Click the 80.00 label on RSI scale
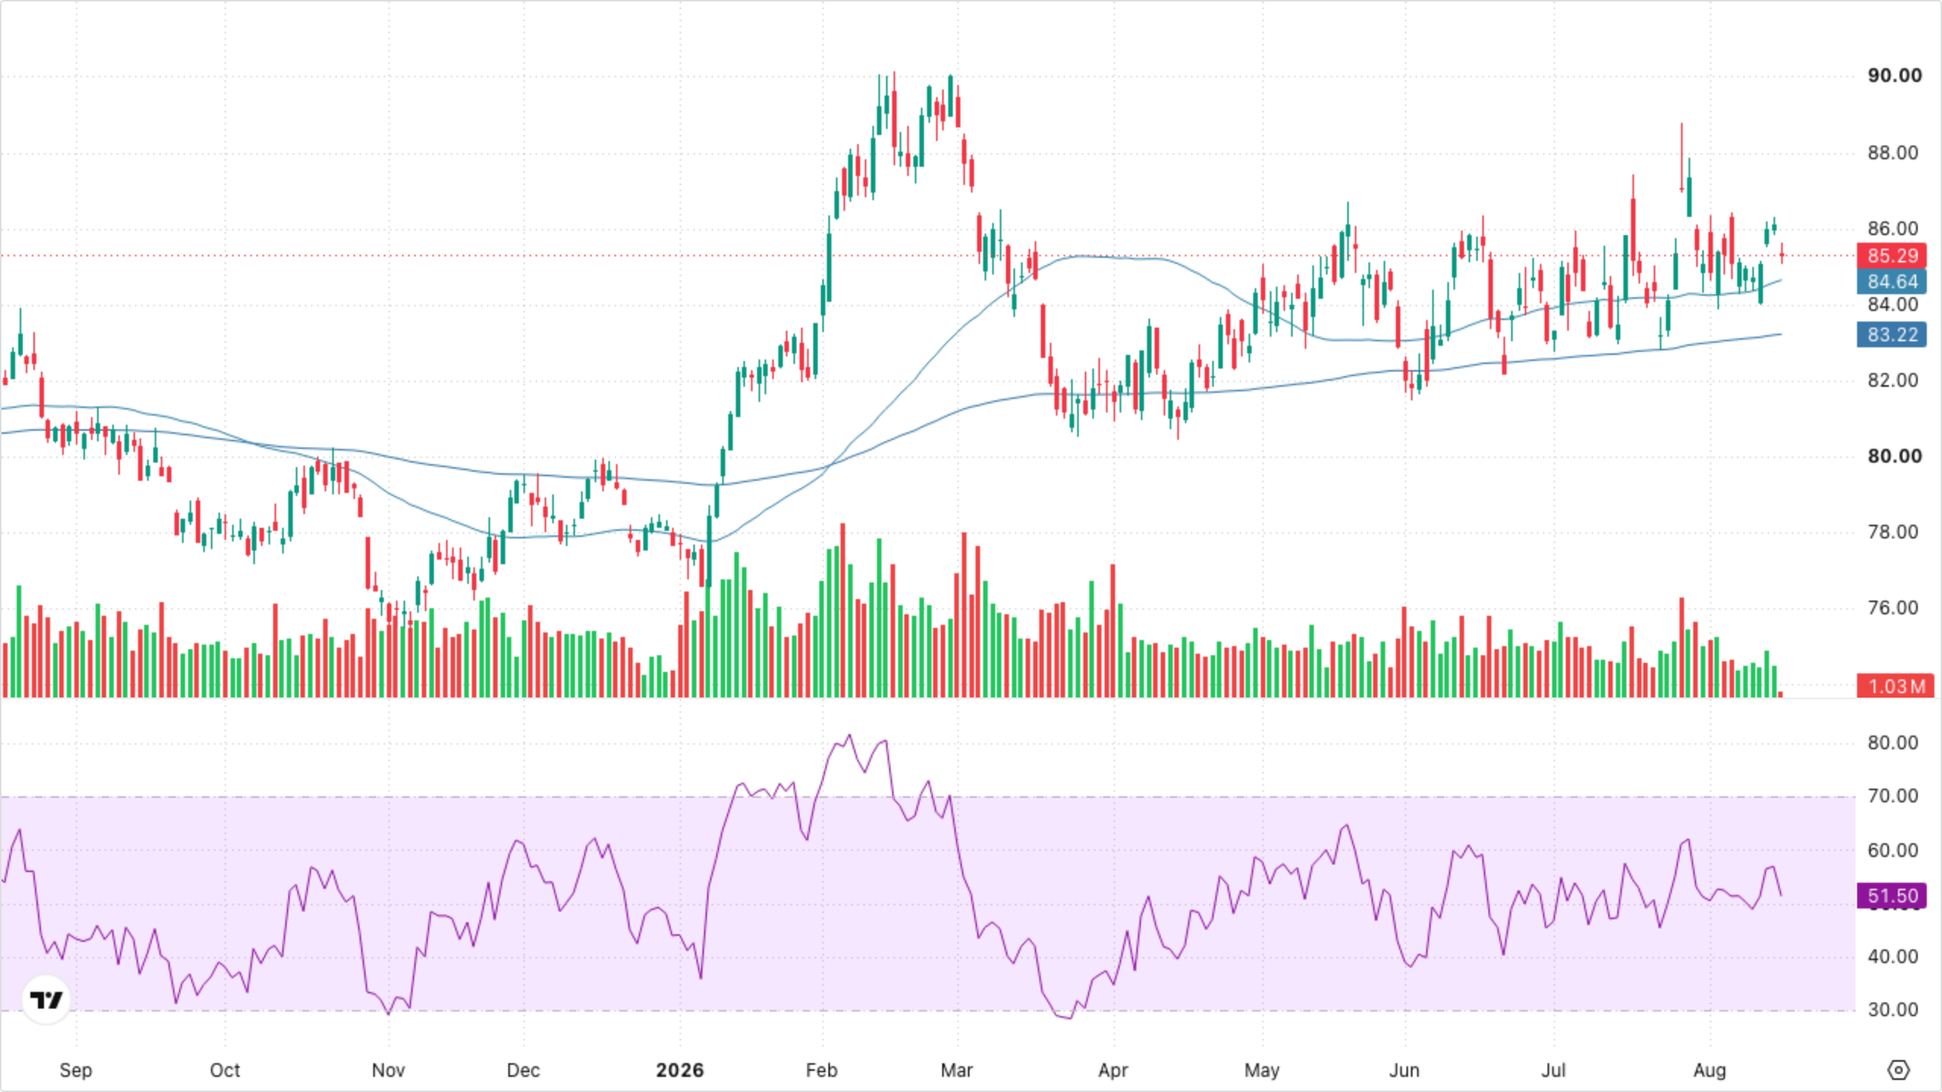Screen dimensions: 1942x1092 click(x=1893, y=743)
